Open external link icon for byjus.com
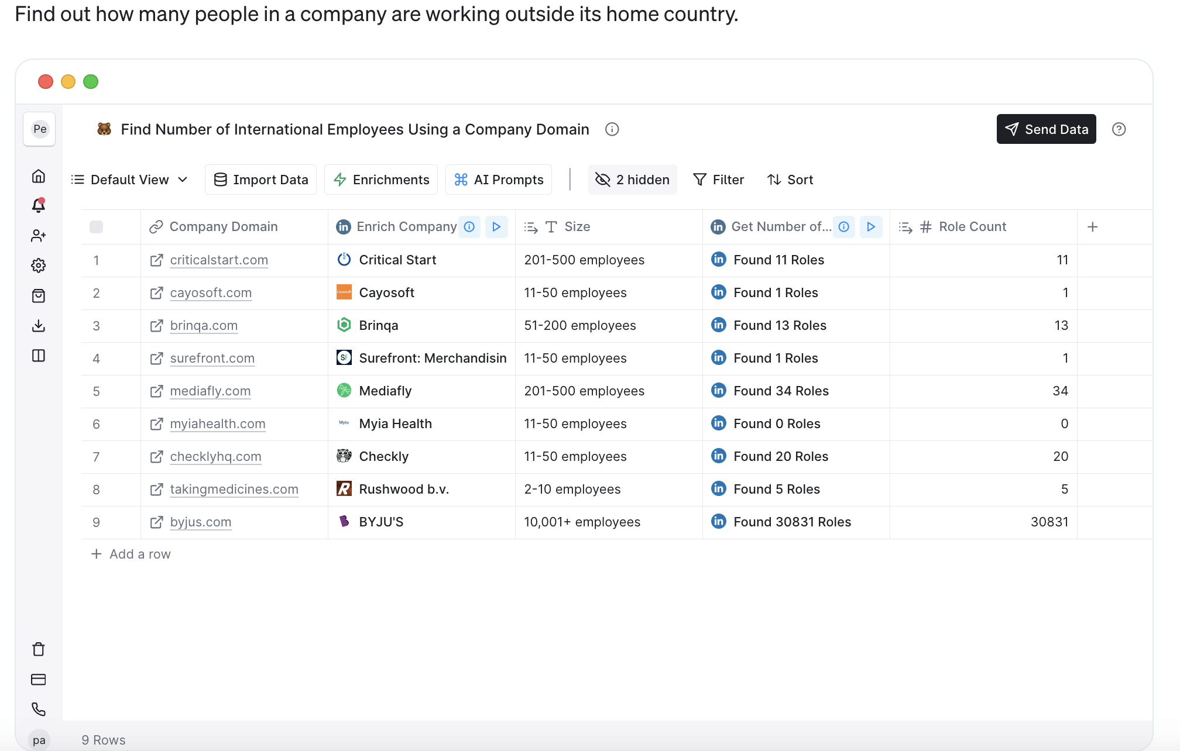1180x751 pixels. coord(156,522)
